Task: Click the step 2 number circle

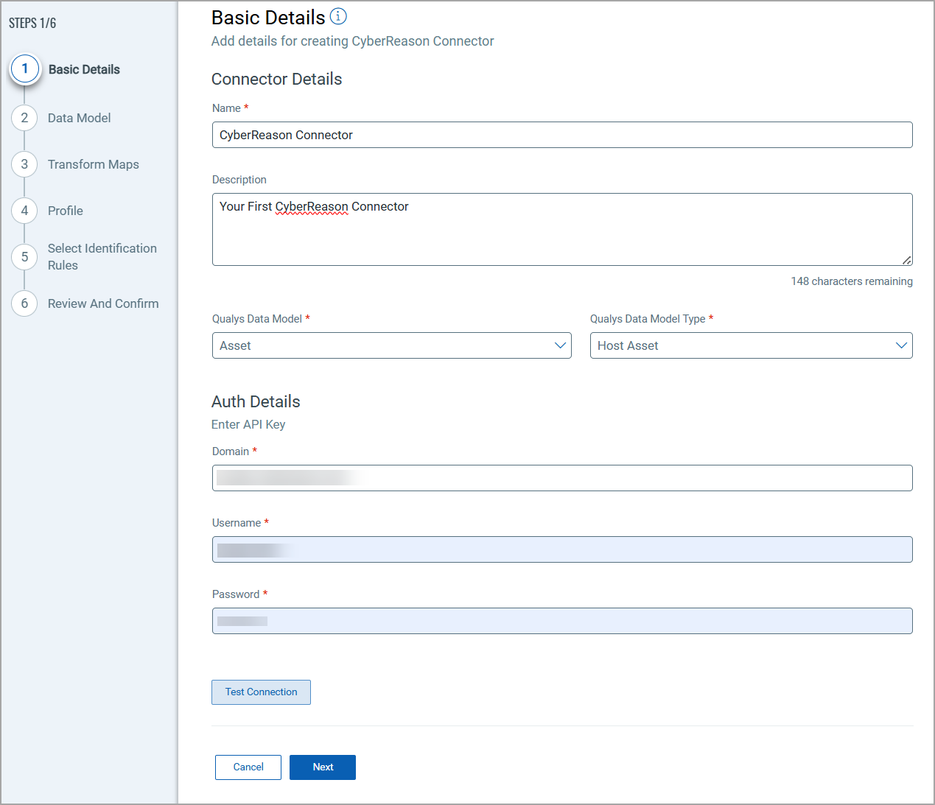Action: pyautogui.click(x=24, y=118)
